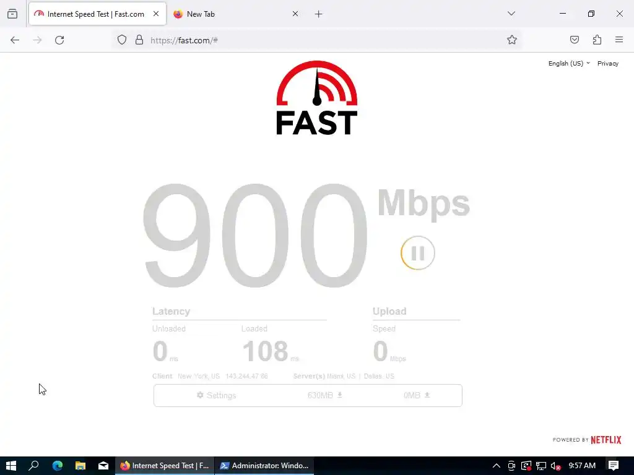Reload the current page
Viewport: 634px width, 475px height.
59,40
